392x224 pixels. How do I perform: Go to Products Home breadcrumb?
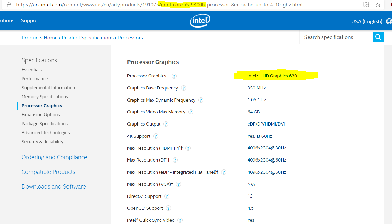tap(40, 38)
